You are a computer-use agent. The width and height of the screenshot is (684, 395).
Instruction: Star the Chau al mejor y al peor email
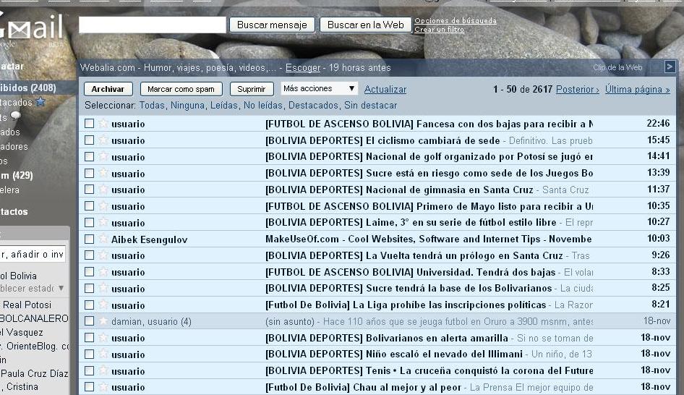(x=103, y=387)
